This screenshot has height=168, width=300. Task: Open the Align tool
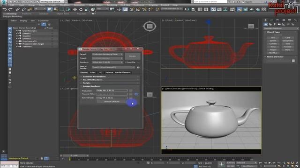(x=193, y=9)
